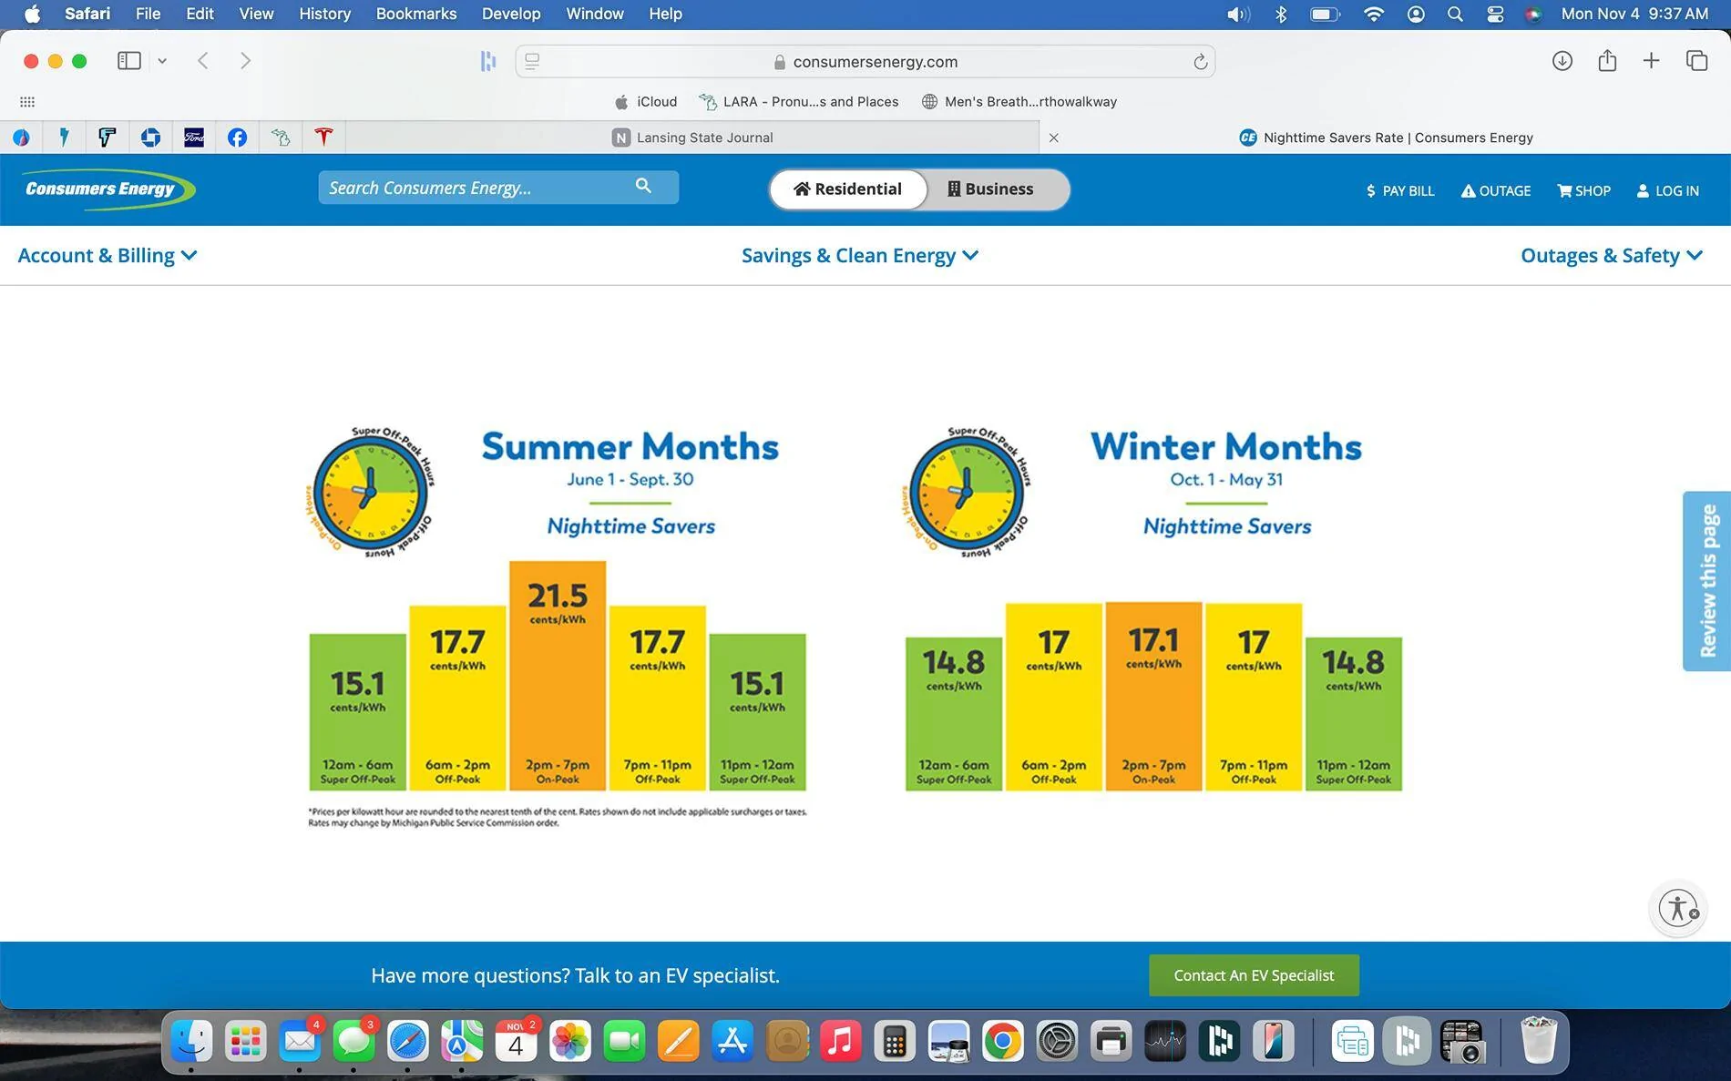Open System Settings from the Dock
This screenshot has width=1731, height=1081.
coord(1057,1041)
